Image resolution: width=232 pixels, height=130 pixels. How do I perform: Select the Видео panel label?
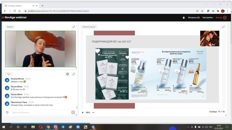click(x=10, y=27)
